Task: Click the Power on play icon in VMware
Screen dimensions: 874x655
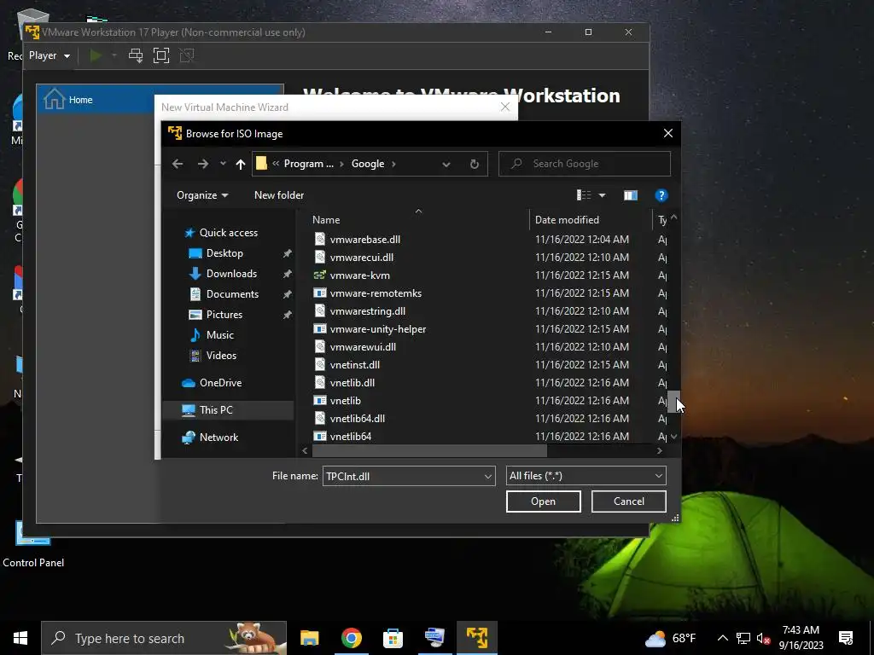Action: tap(96, 55)
